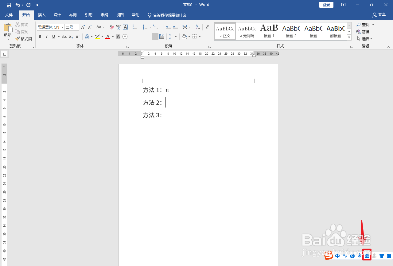393x266 pixels.
Task: Open the File (文件) tab
Action: pos(9,15)
